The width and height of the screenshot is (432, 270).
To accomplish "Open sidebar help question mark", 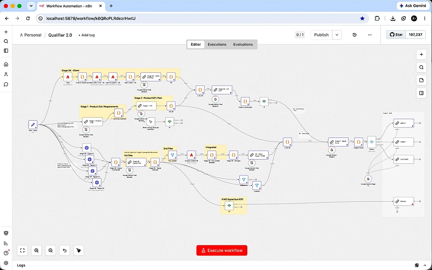I will (6, 253).
